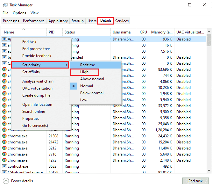Click the chrome.exe icon for PID 7716
Viewport: 212px width, 189px height.
coord(4,154)
